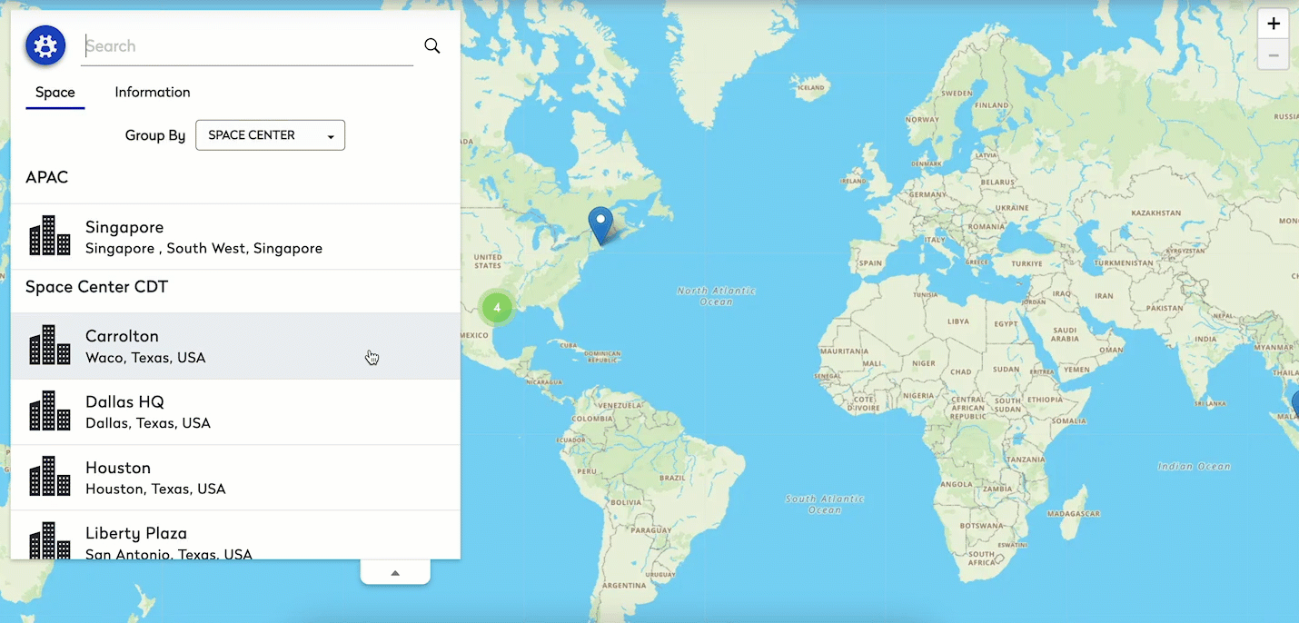Image resolution: width=1299 pixels, height=623 pixels.
Task: Click the blue map pin marker
Action: (x=600, y=223)
